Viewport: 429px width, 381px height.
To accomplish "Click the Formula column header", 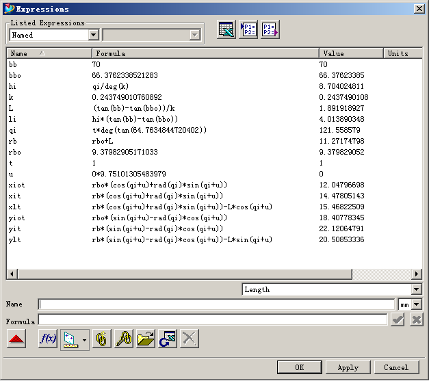I will click(205, 53).
